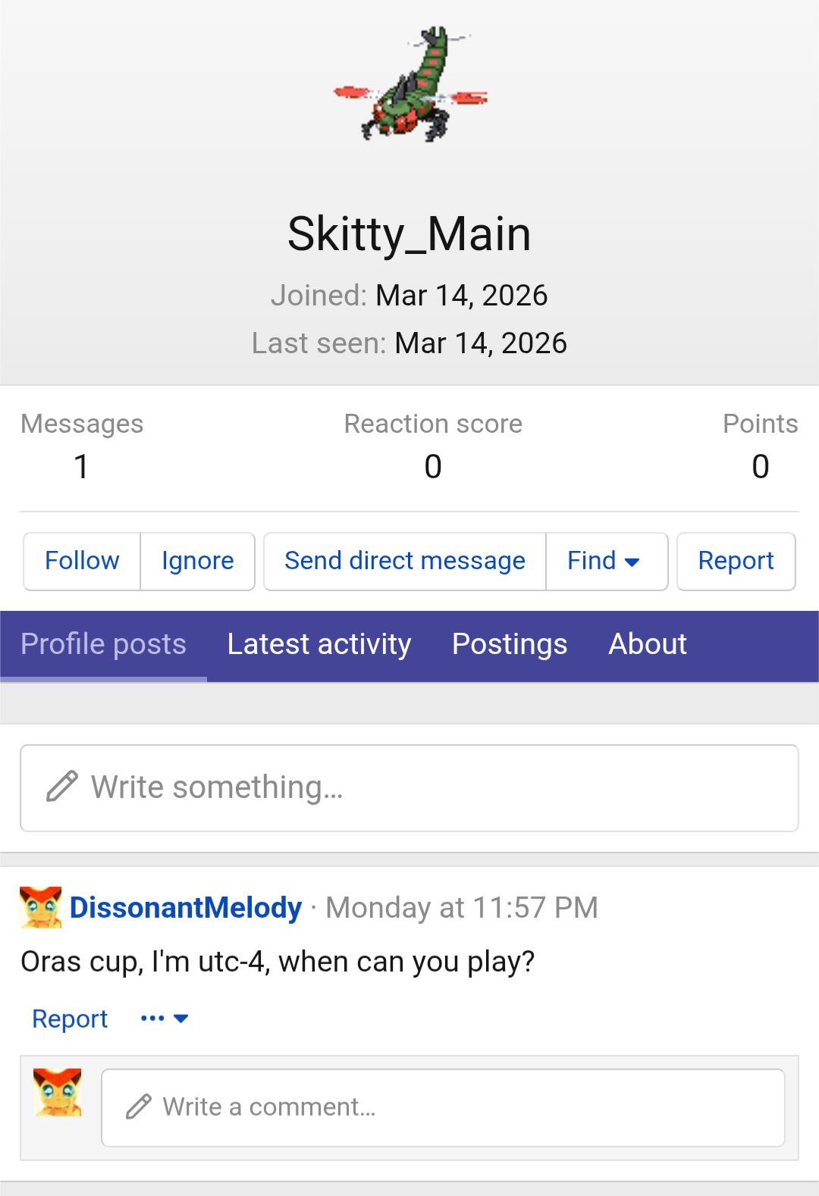Report DissonantMelody's profile post
The height and width of the screenshot is (1196, 819).
70,1019
